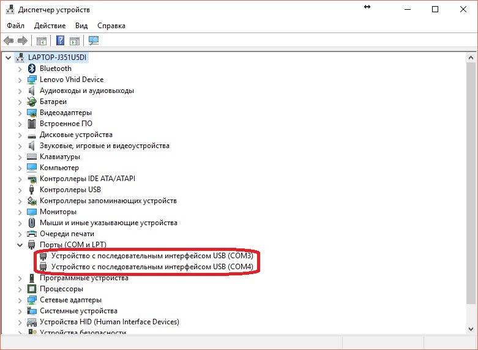This screenshot has width=478, height=350.
Task: Click the Bluetooth device category icon
Action: point(33,69)
